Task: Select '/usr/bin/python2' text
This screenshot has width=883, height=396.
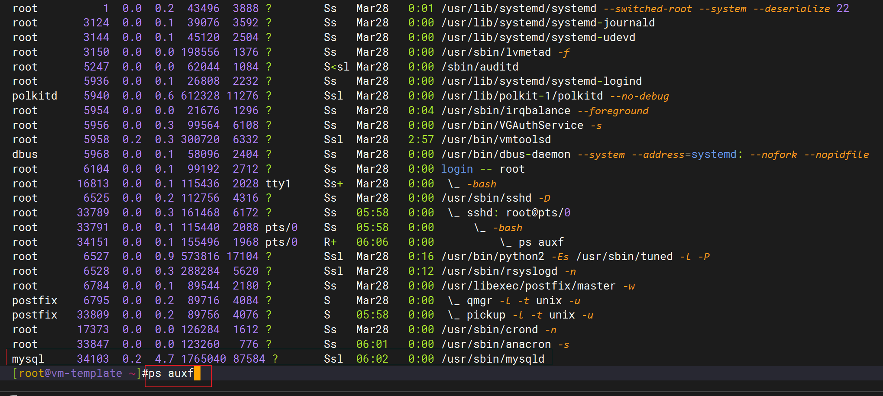Action: (493, 256)
